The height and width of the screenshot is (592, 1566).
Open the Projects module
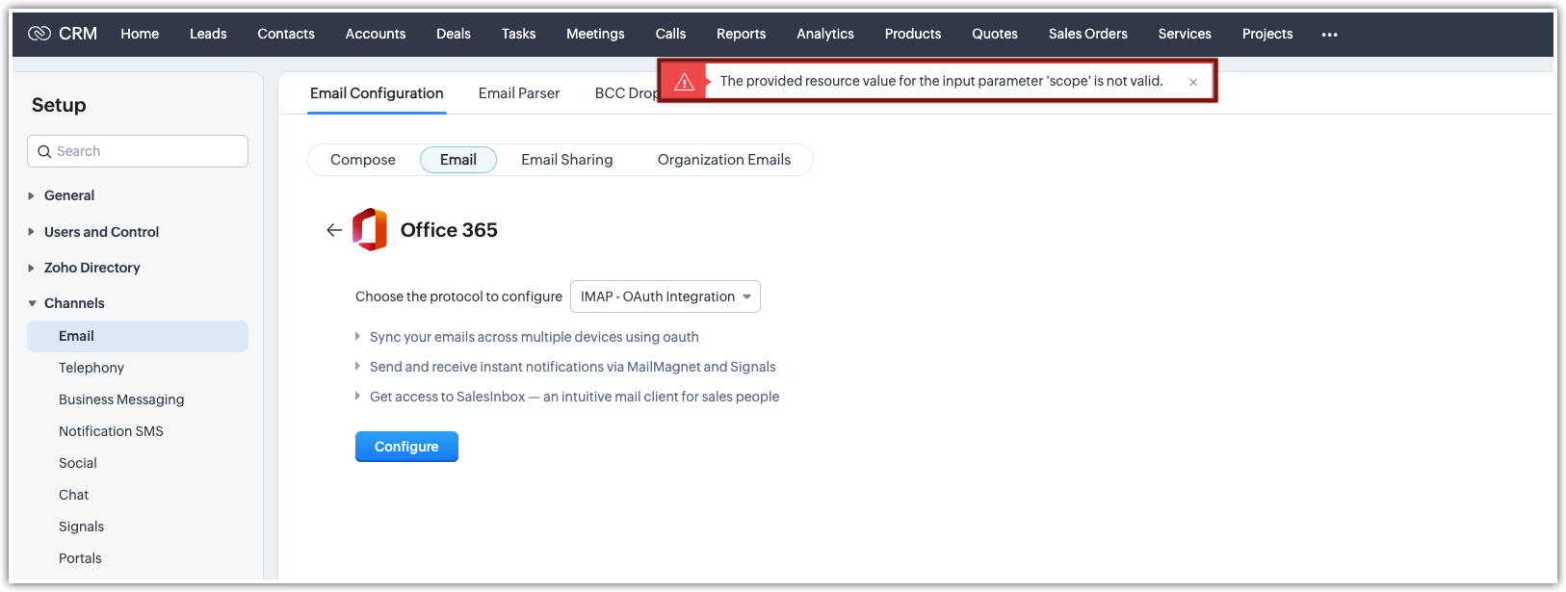tap(1267, 34)
